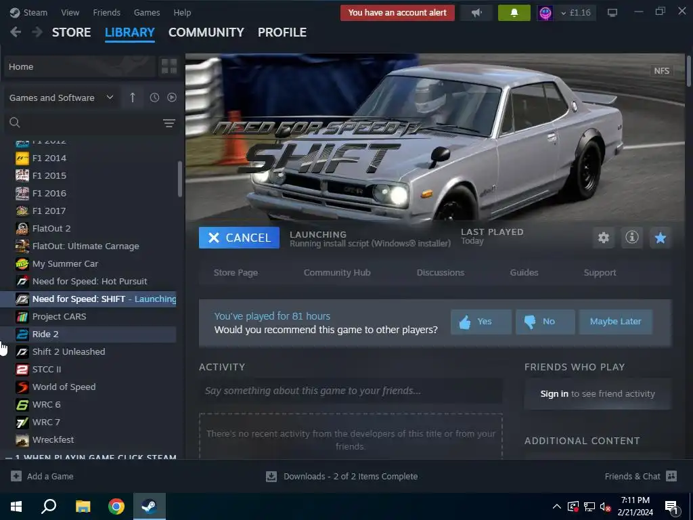This screenshot has width=693, height=520.
Task: Open the Store Page link
Action: (236, 273)
